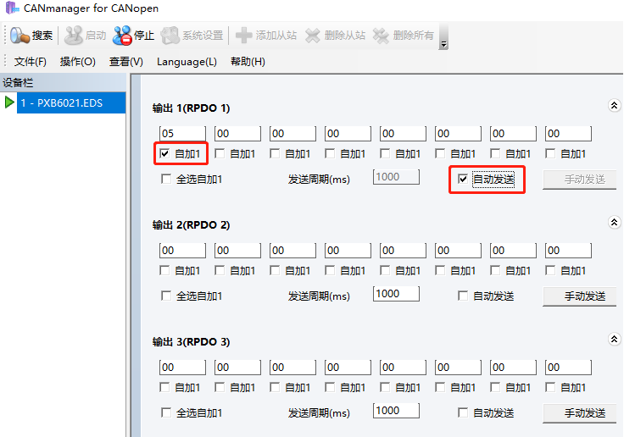Uncheck 自动发送 in RPDO 1
The width and height of the screenshot is (624, 437).
[462, 179]
